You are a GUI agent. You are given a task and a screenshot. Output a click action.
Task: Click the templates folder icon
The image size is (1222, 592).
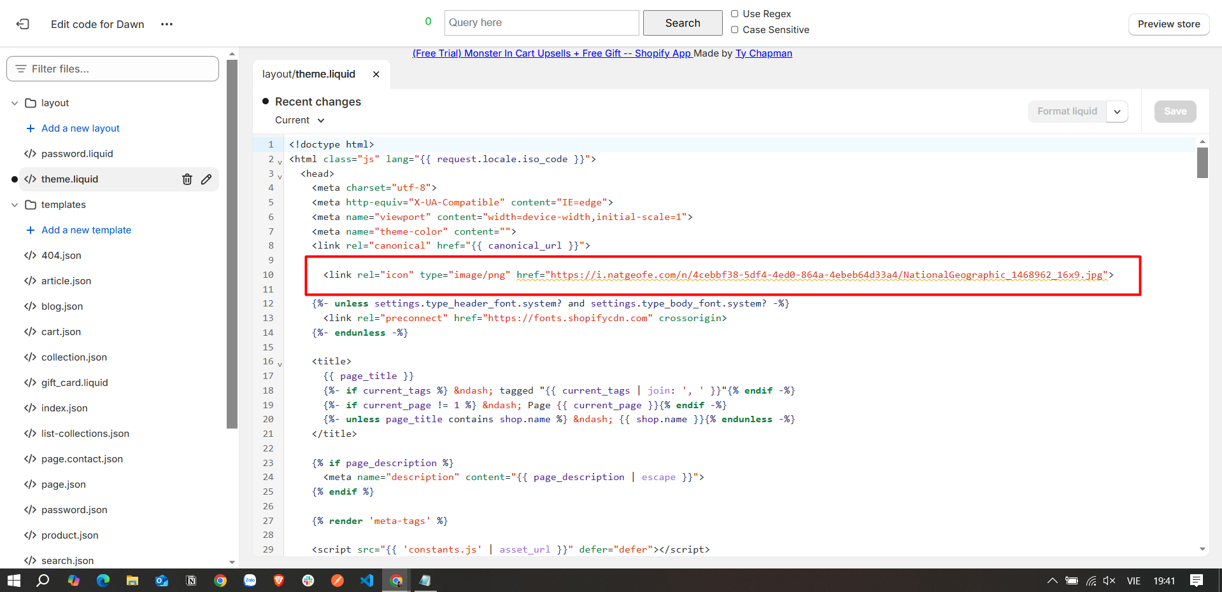pyautogui.click(x=30, y=205)
